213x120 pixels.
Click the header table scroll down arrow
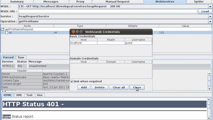(x=209, y=89)
